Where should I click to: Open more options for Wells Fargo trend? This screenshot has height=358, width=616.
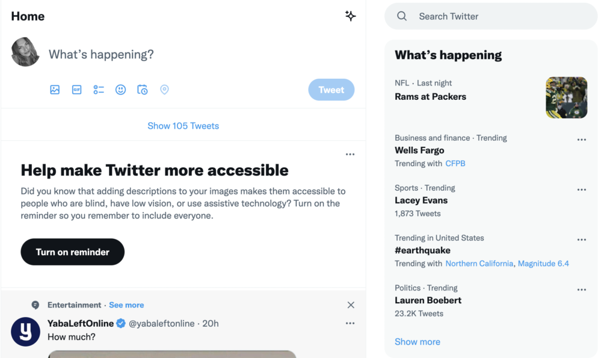[581, 139]
